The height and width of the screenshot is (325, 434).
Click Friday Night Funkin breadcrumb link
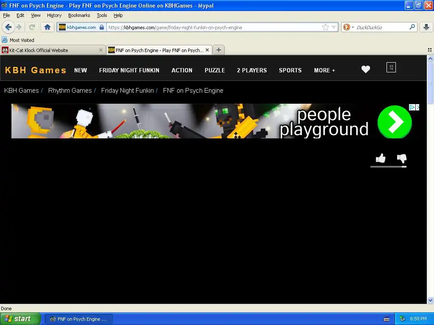(127, 91)
